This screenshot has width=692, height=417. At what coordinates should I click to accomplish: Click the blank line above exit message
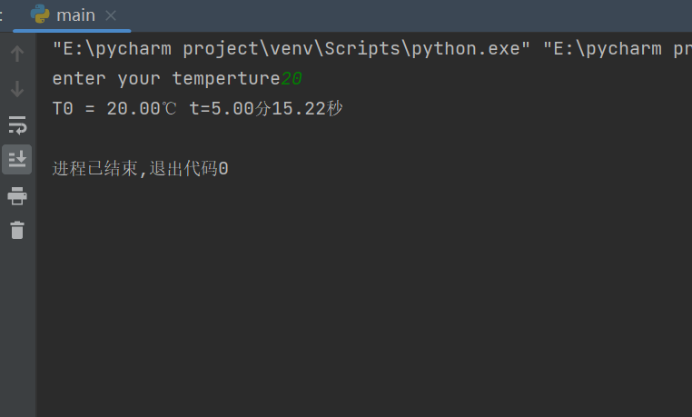272,139
